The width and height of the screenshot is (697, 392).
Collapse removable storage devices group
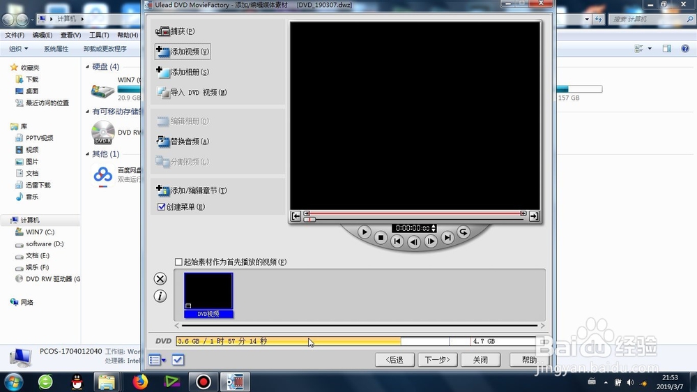[88, 112]
